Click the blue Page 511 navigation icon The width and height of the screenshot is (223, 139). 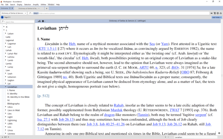pyautogui.click(x=2, y=17)
